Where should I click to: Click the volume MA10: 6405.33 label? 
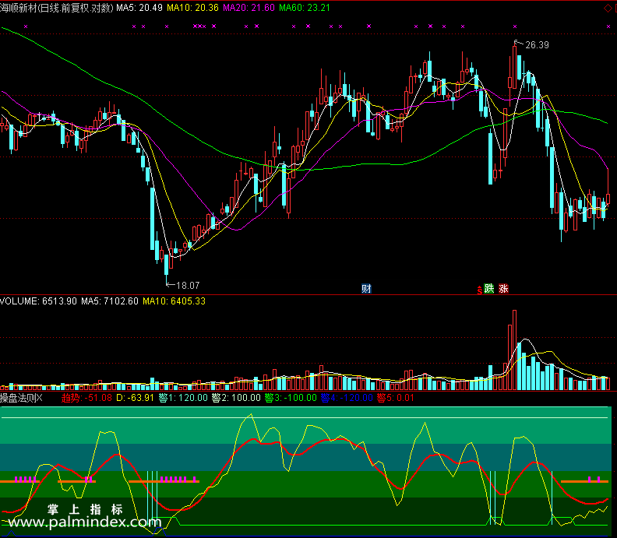pyautogui.click(x=174, y=301)
